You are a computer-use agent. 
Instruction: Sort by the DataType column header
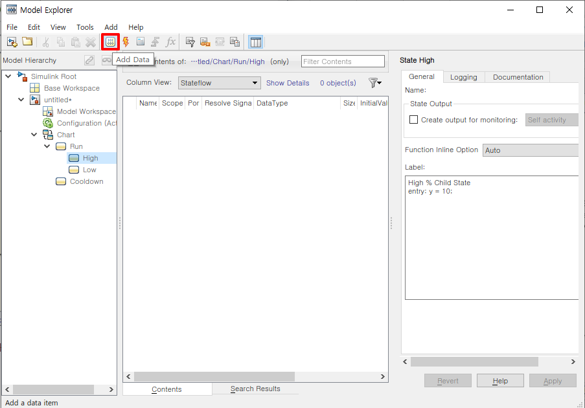pyautogui.click(x=297, y=103)
